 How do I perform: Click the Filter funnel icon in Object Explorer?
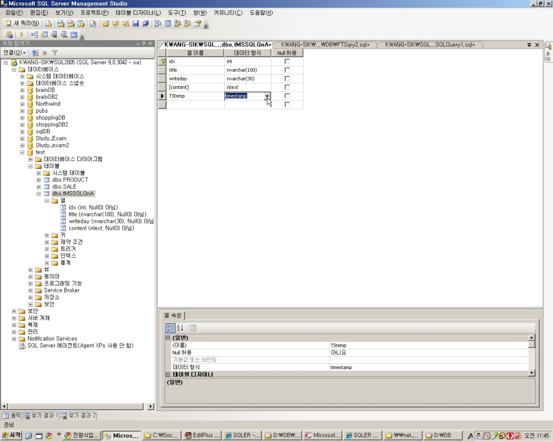click(x=55, y=53)
